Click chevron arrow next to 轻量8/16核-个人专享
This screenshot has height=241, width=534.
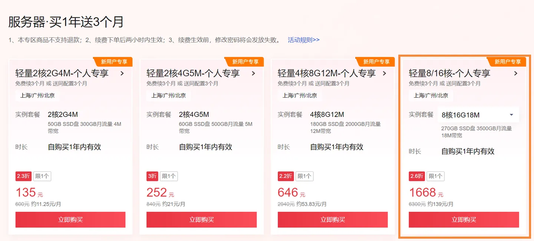[x=515, y=73]
